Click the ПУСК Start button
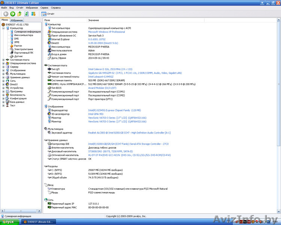This screenshot has width=281, height=225. click(x=9, y=222)
